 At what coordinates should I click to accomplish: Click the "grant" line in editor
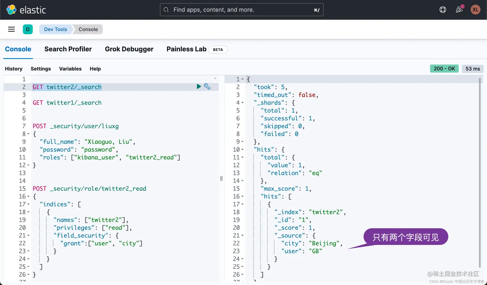pos(101,243)
